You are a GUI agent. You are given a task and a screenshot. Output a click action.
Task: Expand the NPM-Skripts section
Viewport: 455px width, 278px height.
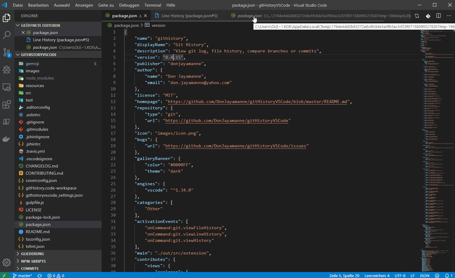[x=58, y=261]
